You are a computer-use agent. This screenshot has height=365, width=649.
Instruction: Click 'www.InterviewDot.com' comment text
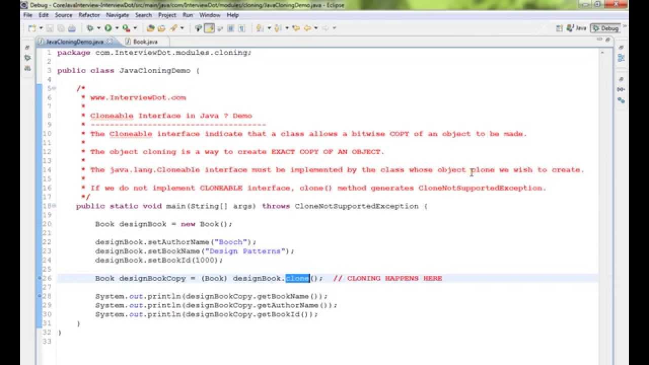tap(138, 98)
